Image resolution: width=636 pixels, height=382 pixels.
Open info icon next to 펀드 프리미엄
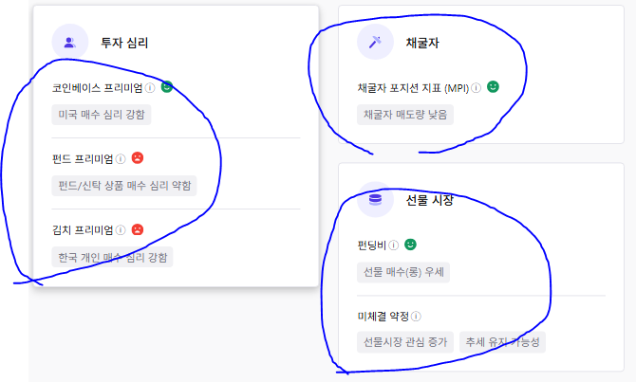[121, 159]
